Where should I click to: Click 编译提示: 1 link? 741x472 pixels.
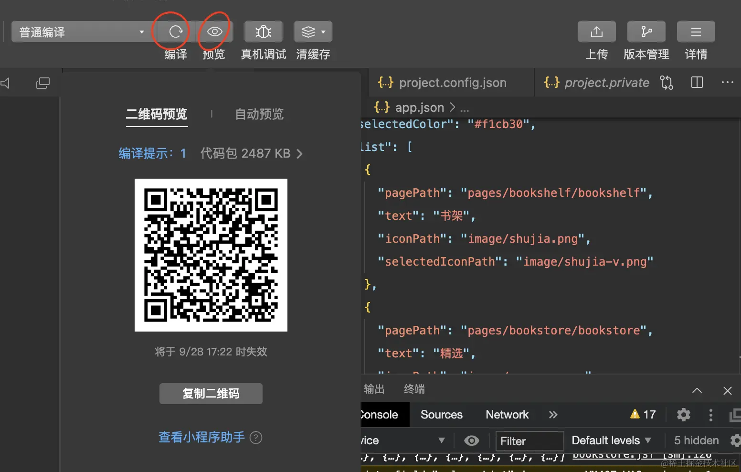152,153
